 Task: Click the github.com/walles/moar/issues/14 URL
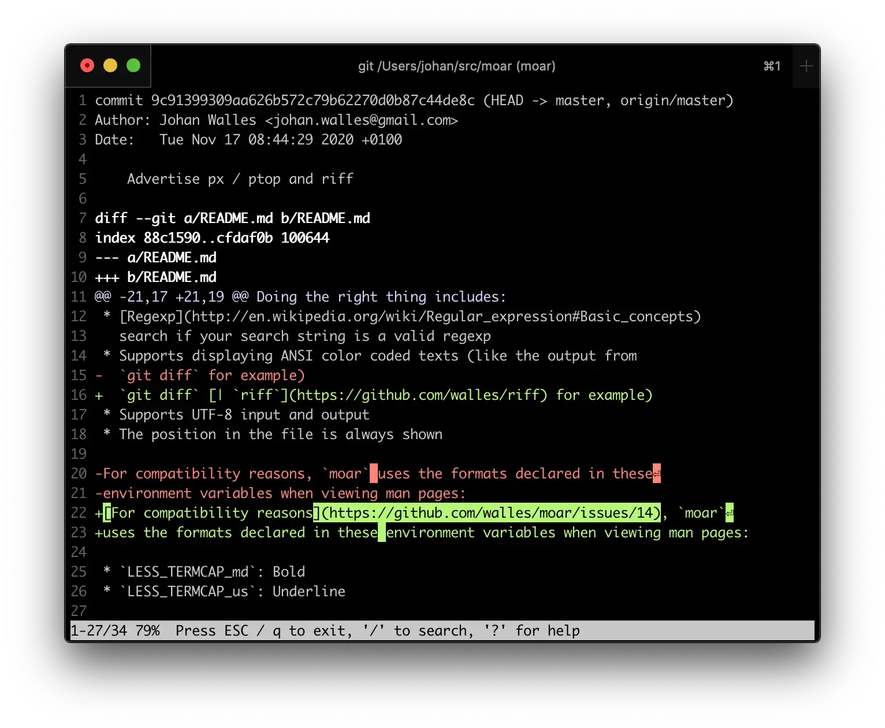coord(491,513)
